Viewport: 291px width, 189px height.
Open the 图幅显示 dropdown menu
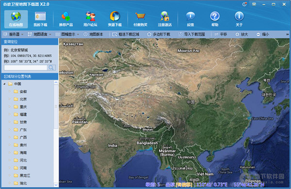click(67, 34)
